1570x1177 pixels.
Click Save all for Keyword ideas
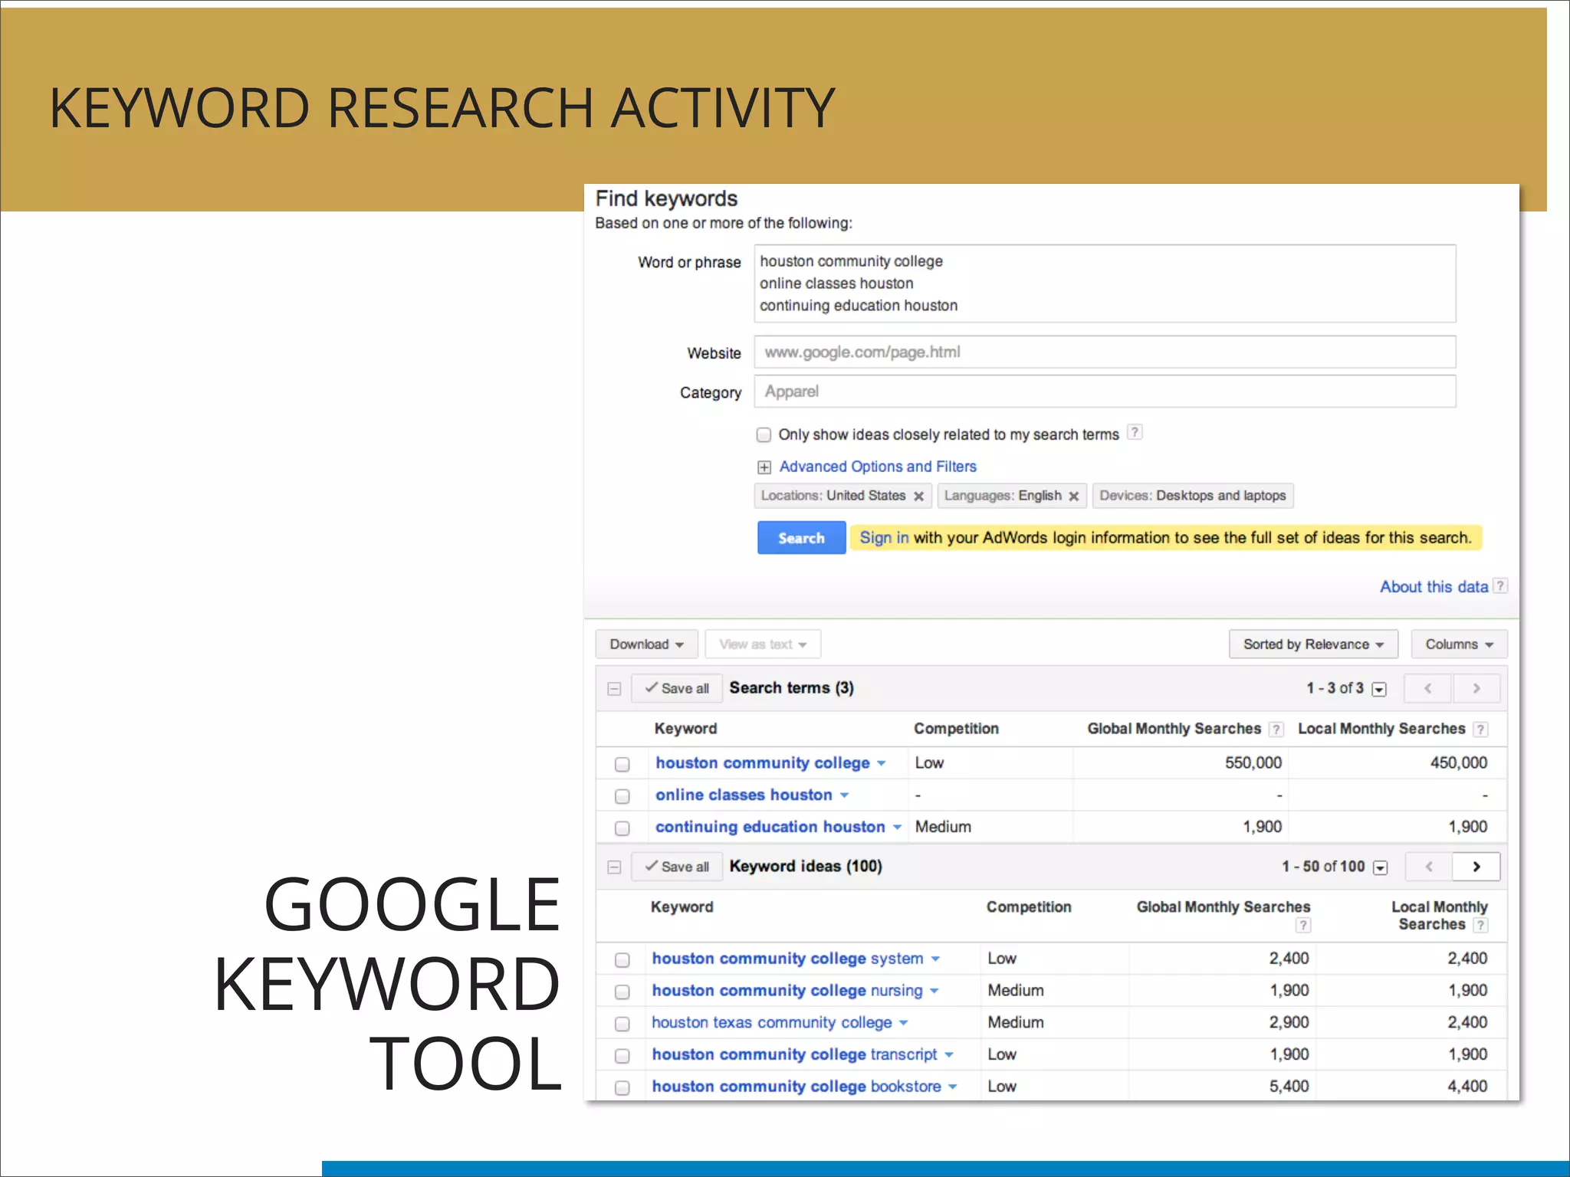676,867
